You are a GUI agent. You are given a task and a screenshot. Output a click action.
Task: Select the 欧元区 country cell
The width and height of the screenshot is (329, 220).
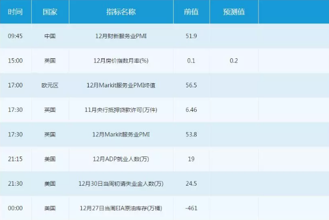(x=50, y=85)
